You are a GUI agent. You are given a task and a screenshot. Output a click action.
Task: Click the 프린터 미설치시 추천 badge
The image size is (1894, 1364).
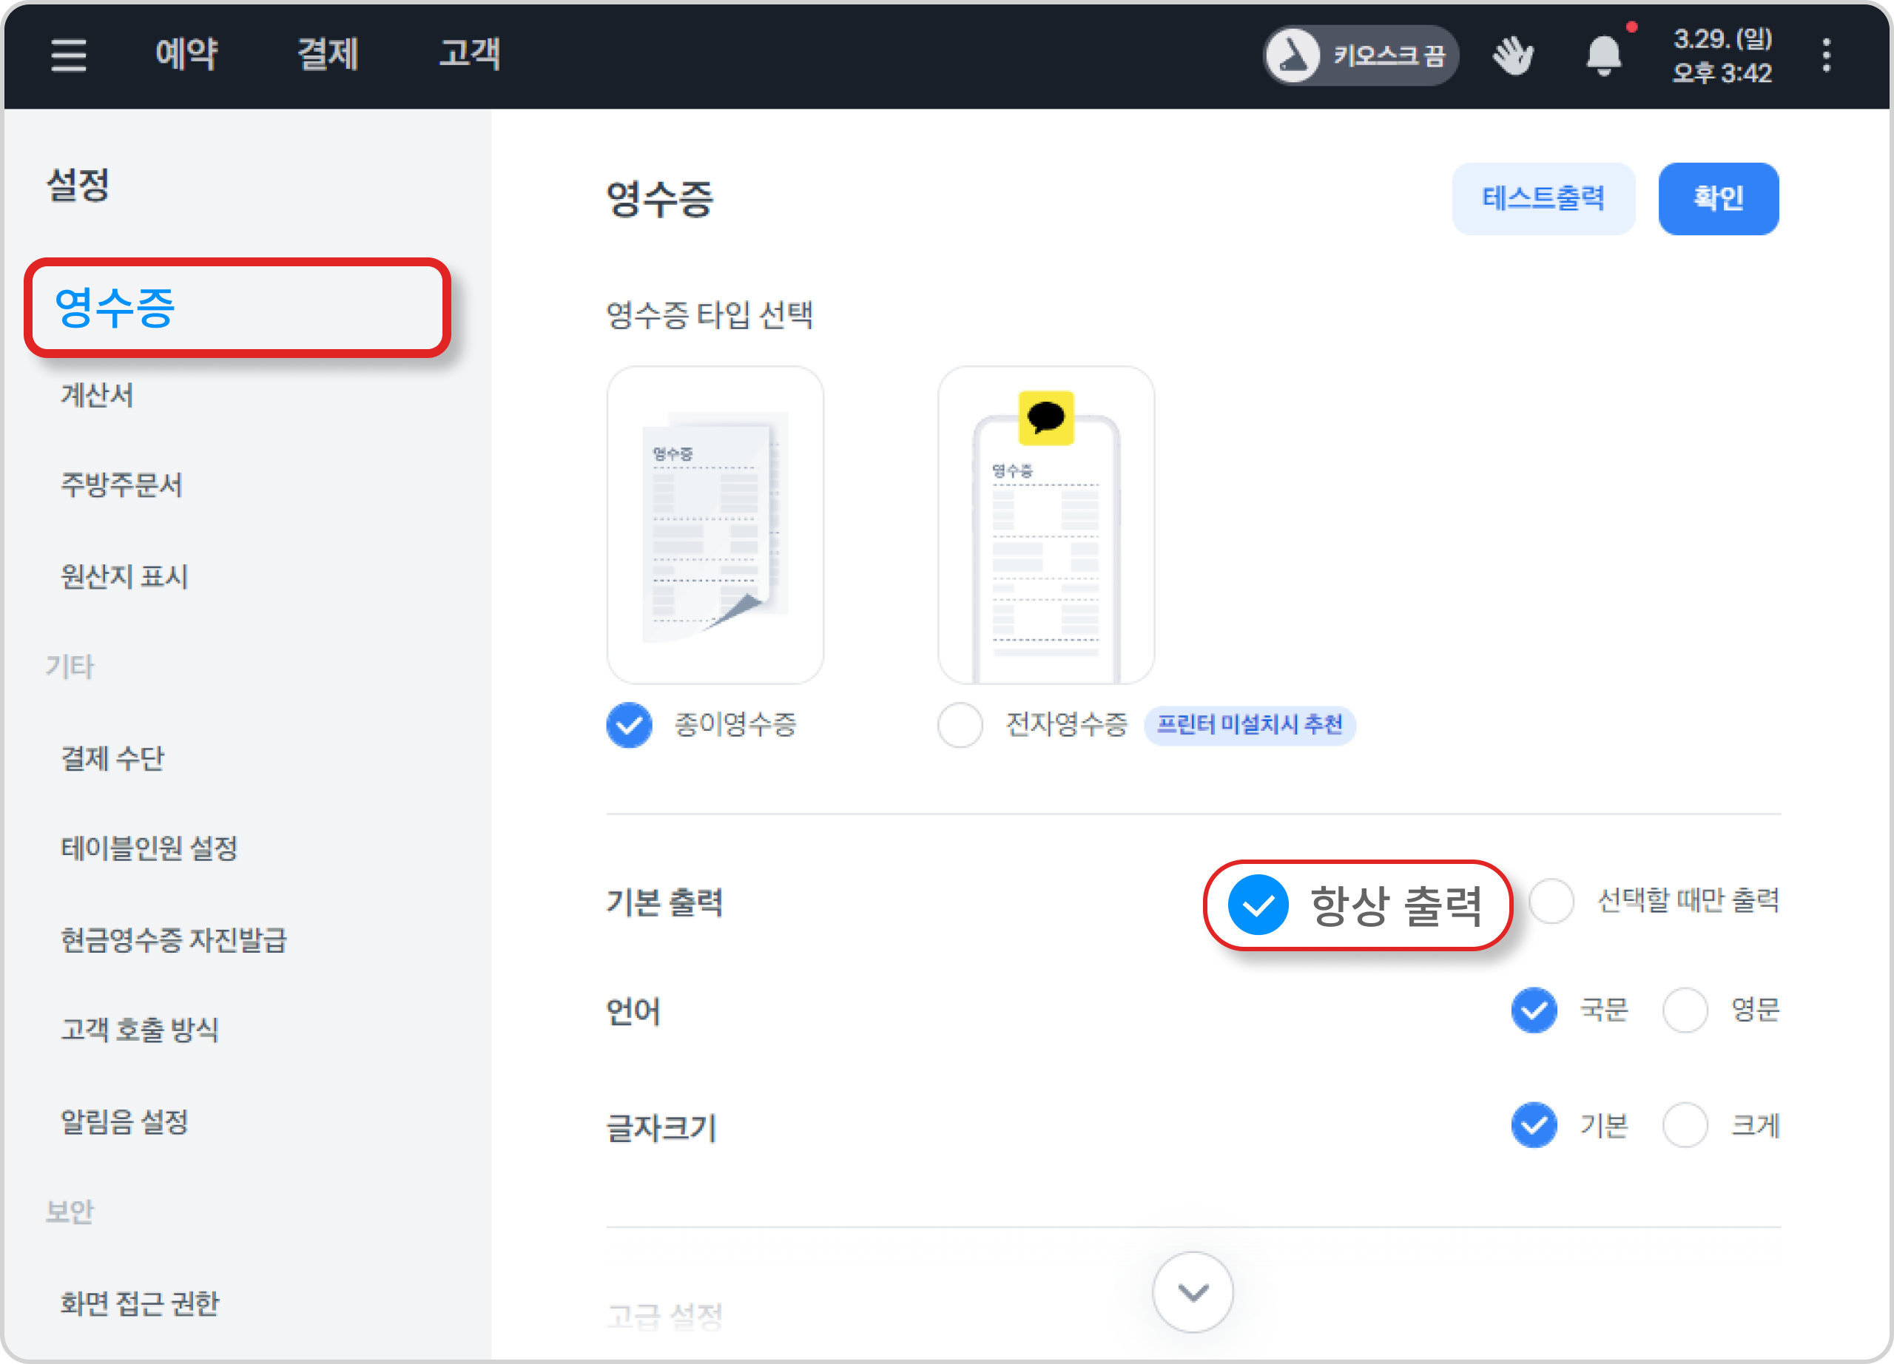pos(1250,725)
